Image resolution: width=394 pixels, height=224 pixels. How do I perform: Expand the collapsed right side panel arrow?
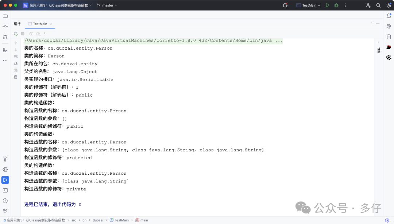(x=378, y=42)
